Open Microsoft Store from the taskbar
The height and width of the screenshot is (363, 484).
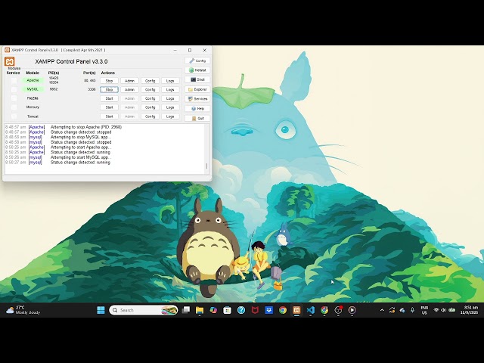[x=227, y=310]
